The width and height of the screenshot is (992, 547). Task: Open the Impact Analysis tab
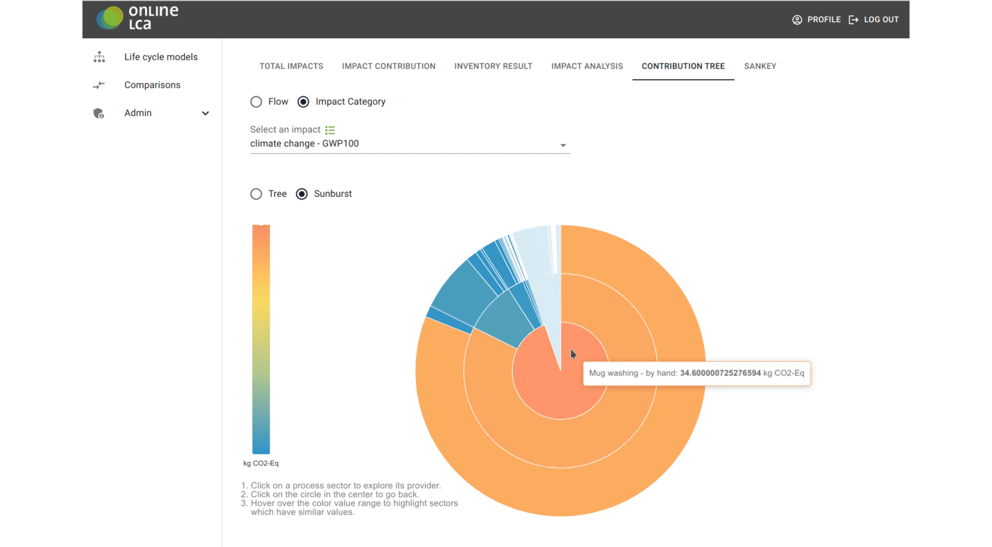click(587, 66)
